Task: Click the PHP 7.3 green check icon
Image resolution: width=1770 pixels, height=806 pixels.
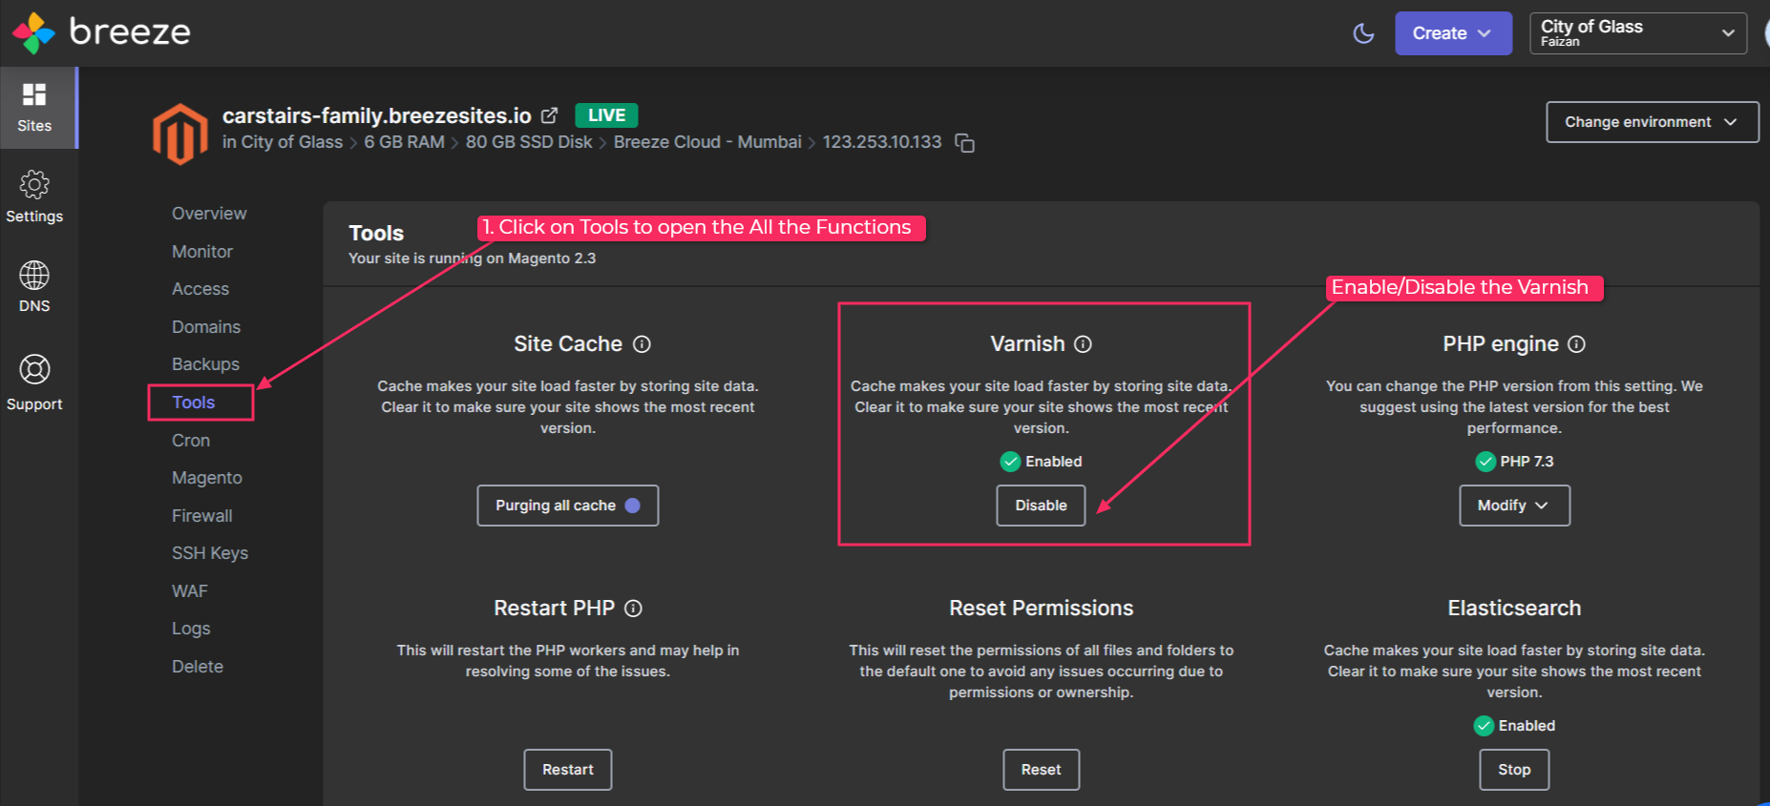Action: [1486, 462]
